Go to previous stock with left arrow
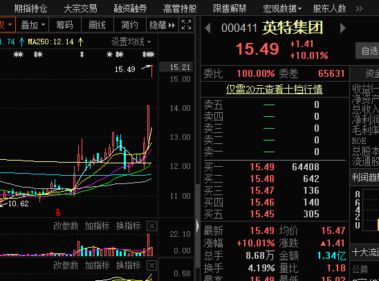The width and height of the screenshot is (379, 281). coord(207,28)
